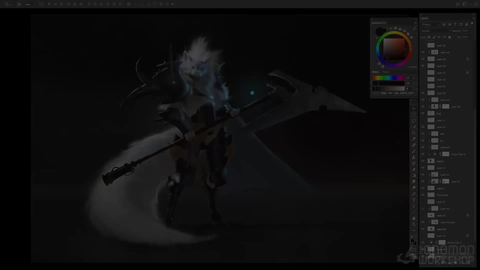480x270 pixels.
Task: Open the search icon in top bar
Action: pos(458,4)
